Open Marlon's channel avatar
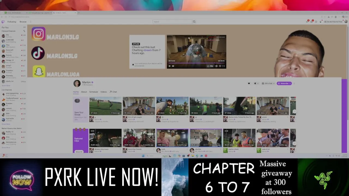The height and width of the screenshot is (196, 349). (77, 83)
